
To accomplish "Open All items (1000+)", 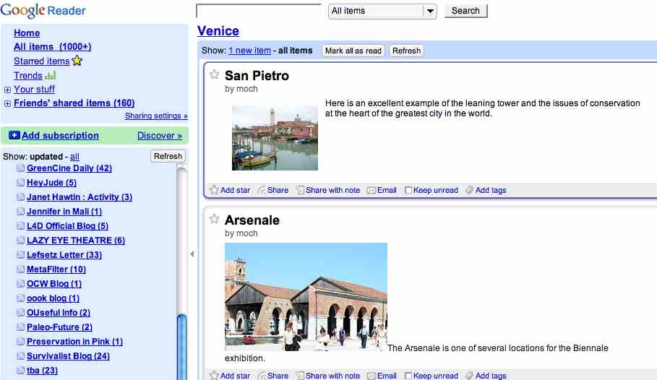I will tap(52, 46).
